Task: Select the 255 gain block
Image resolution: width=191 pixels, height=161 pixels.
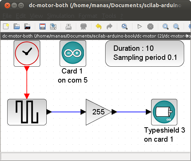Action: click(x=99, y=112)
